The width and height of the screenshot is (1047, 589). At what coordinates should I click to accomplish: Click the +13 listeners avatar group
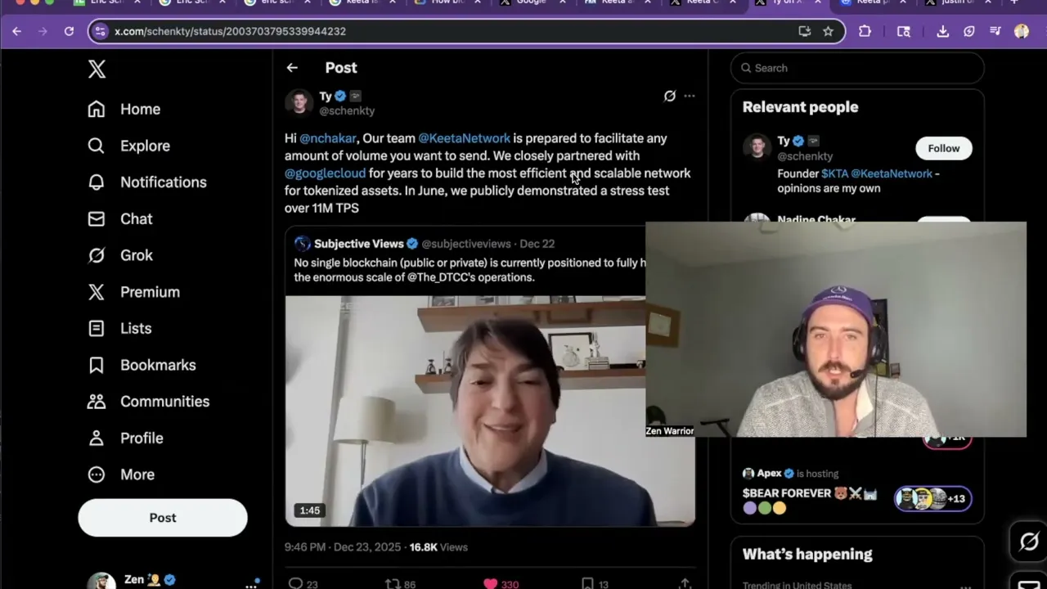click(933, 498)
